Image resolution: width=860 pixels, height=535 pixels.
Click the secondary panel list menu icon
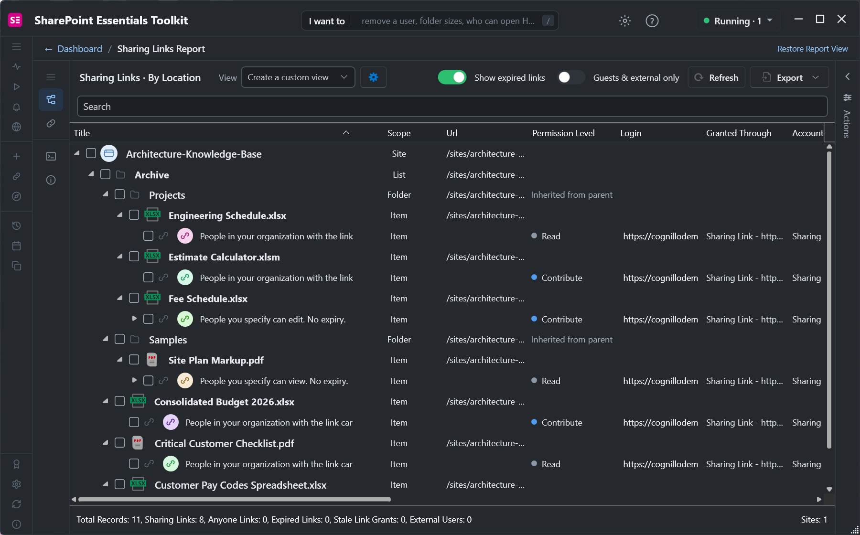coord(51,77)
